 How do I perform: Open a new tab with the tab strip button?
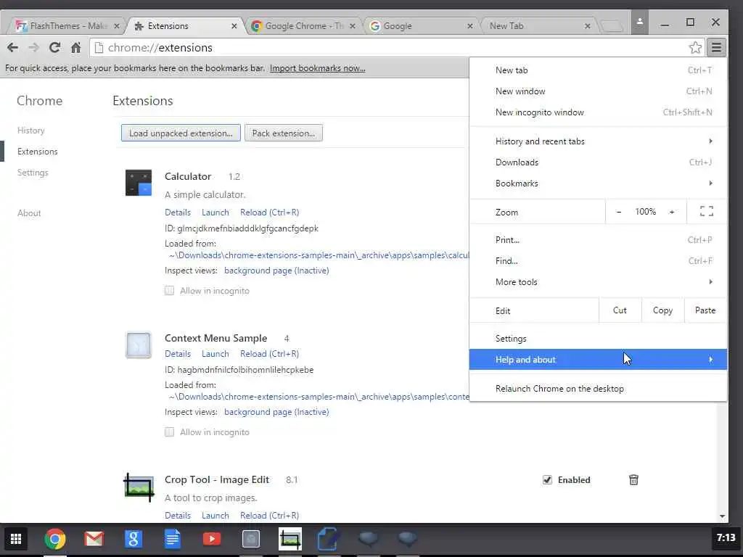612,26
